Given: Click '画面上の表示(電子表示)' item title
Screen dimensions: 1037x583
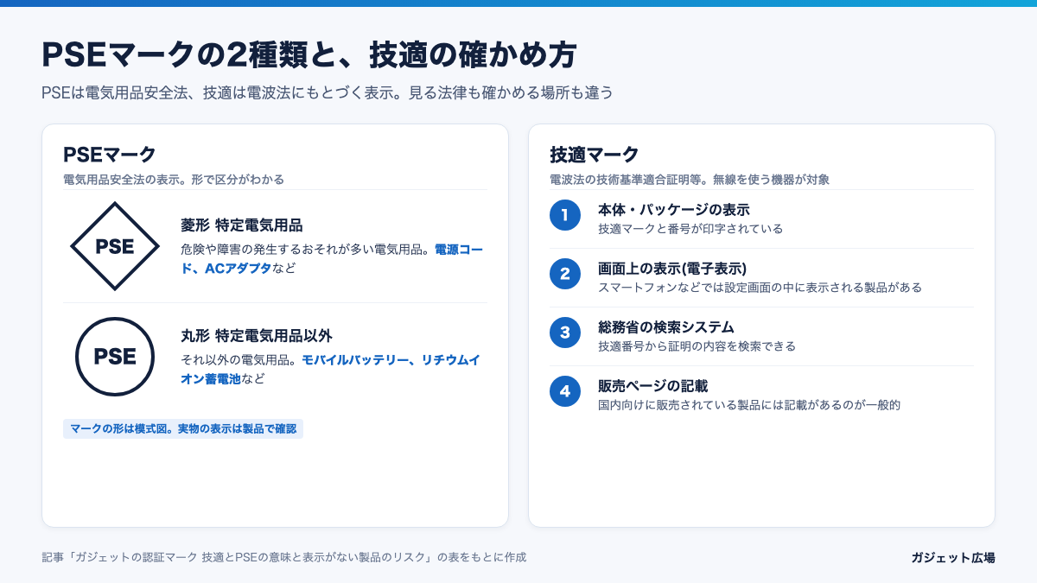Looking at the screenshot, I should [672, 269].
